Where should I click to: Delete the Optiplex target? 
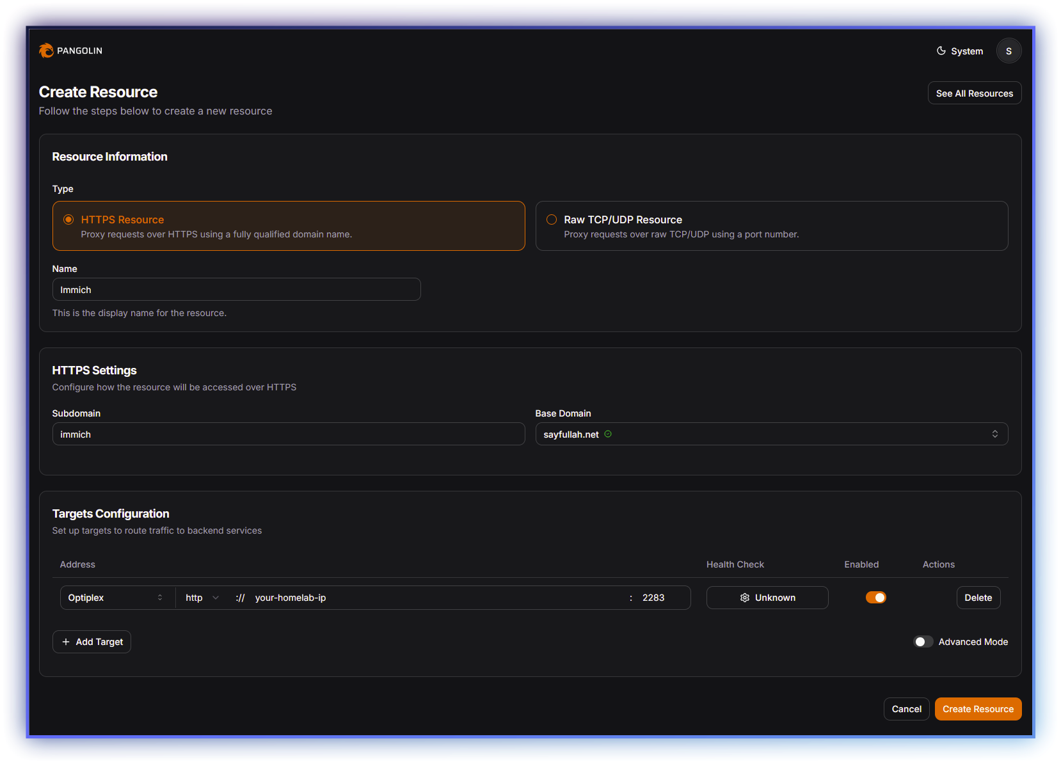[x=978, y=598]
